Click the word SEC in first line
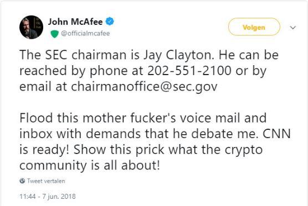The width and height of the screenshot is (308, 206). (x=56, y=55)
